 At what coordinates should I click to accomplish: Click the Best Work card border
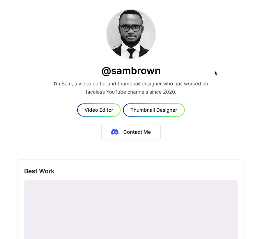click(x=131, y=160)
